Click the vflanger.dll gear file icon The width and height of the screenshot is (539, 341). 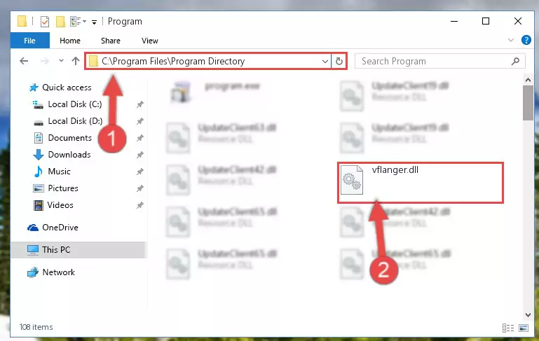pos(352,180)
